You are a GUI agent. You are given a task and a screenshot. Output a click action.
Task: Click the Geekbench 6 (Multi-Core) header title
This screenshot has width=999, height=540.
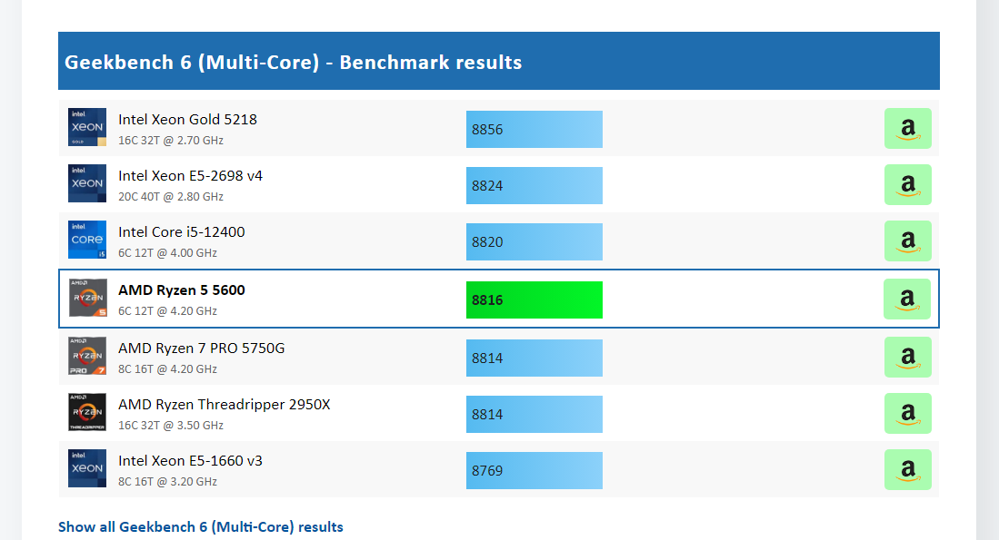pos(293,63)
